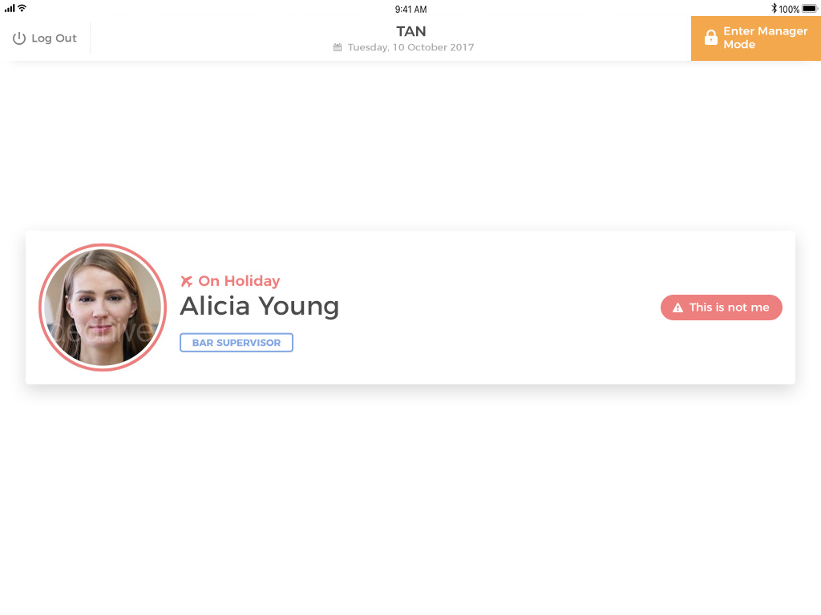The width and height of the screenshot is (821, 615).
Task: Click the warning triangle icon
Action: 677,307
